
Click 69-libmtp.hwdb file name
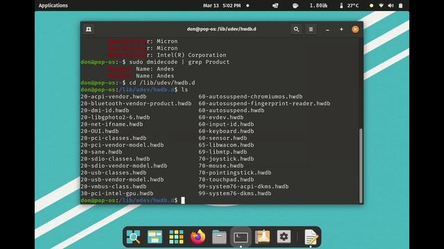tap(223, 152)
